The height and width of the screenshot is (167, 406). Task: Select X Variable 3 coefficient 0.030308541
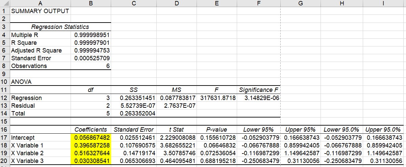coord(91,161)
